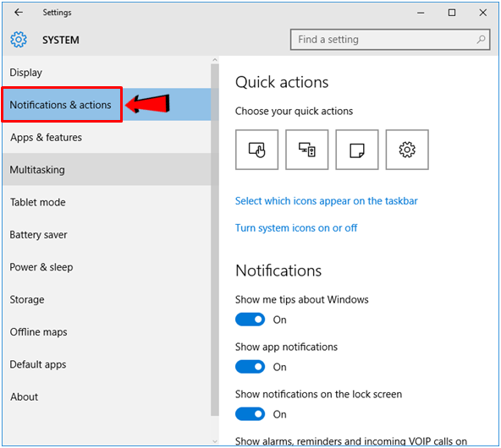This screenshot has width=501, height=448.
Task: Click the Find a setting search box
Action: (390, 40)
